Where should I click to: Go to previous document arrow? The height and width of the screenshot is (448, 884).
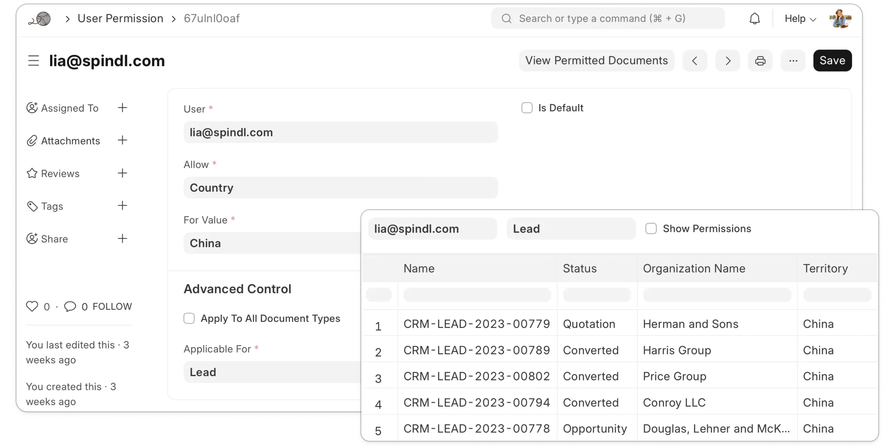(x=694, y=61)
